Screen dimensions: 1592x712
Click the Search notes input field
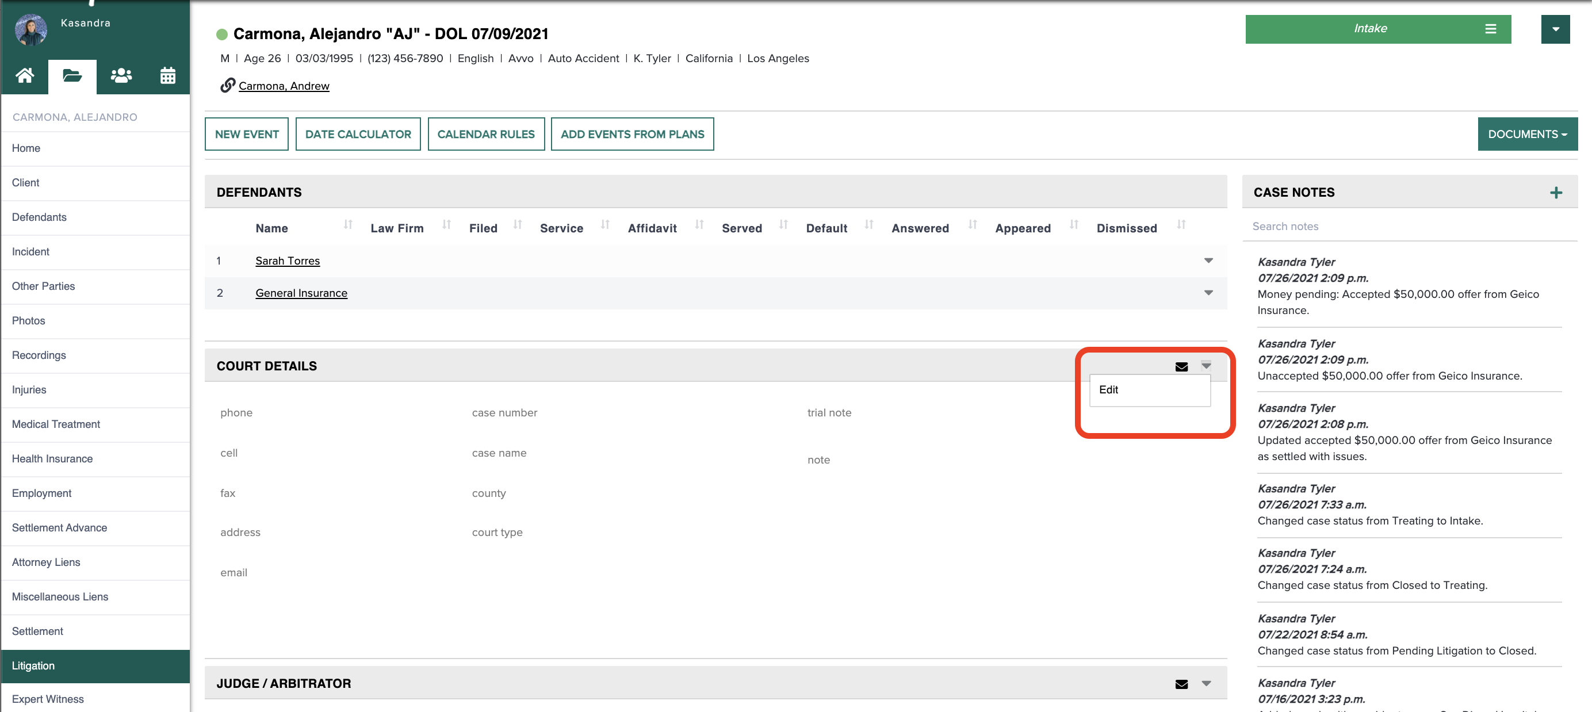pyautogui.click(x=1409, y=226)
